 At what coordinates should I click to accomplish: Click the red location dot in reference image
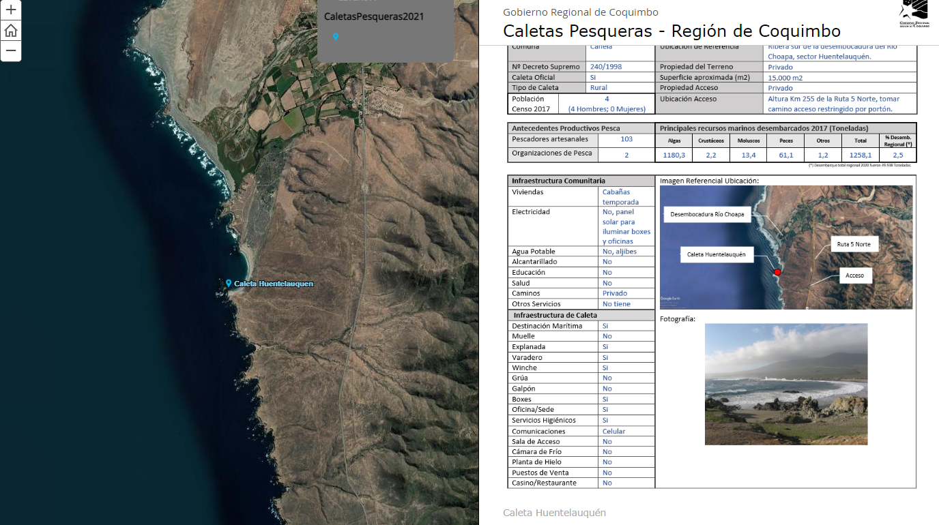777,272
